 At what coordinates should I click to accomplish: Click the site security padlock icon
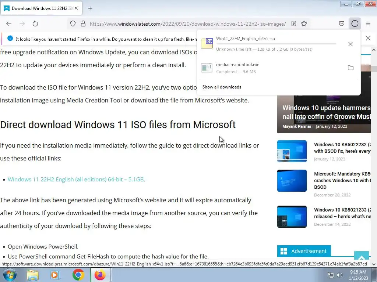coord(83,24)
